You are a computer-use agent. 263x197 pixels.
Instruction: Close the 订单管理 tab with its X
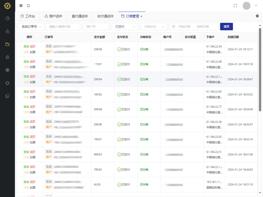[x=141, y=16]
